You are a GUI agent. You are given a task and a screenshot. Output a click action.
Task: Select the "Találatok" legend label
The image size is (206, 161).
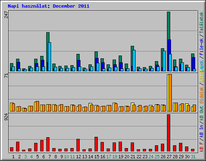click(x=201, y=23)
